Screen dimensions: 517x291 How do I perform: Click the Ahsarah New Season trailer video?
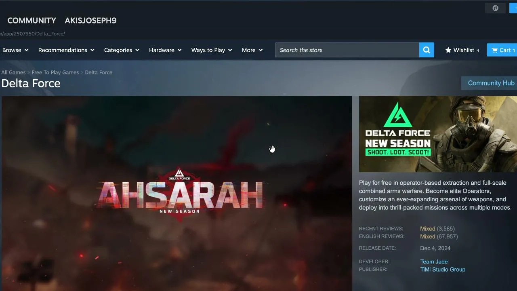(177, 194)
